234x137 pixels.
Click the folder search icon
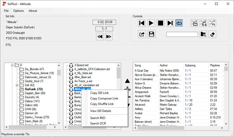203,34
